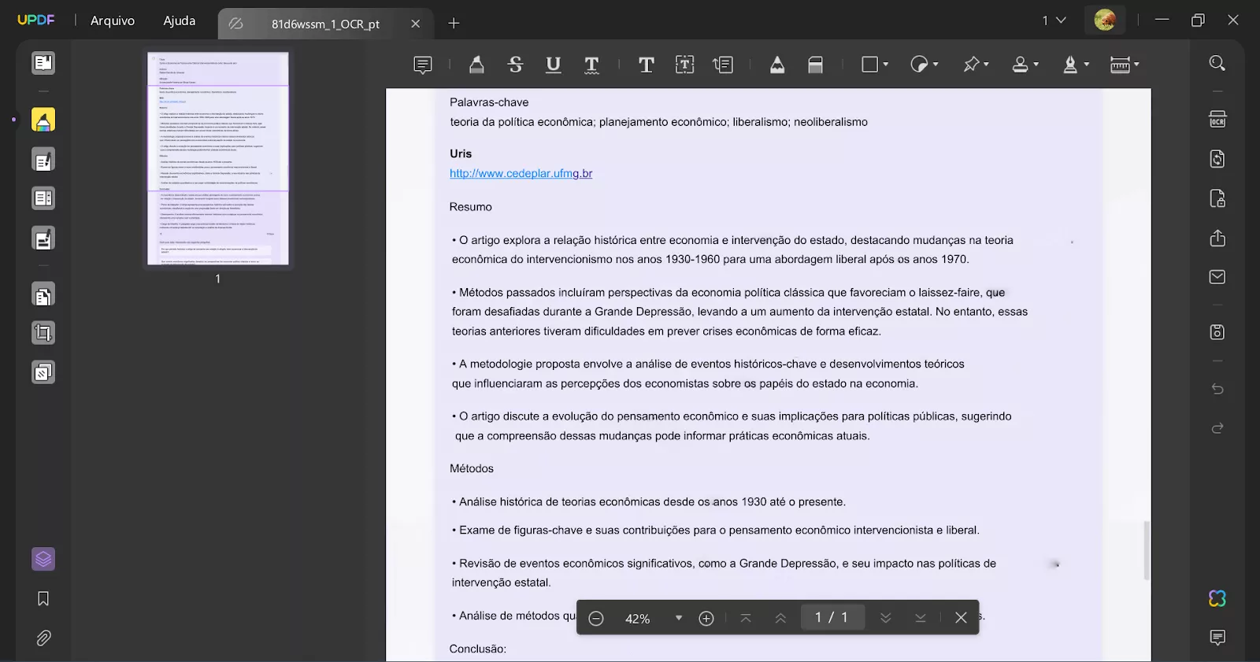The width and height of the screenshot is (1260, 662).
Task: Click the search magnifier icon
Action: pyautogui.click(x=1217, y=64)
